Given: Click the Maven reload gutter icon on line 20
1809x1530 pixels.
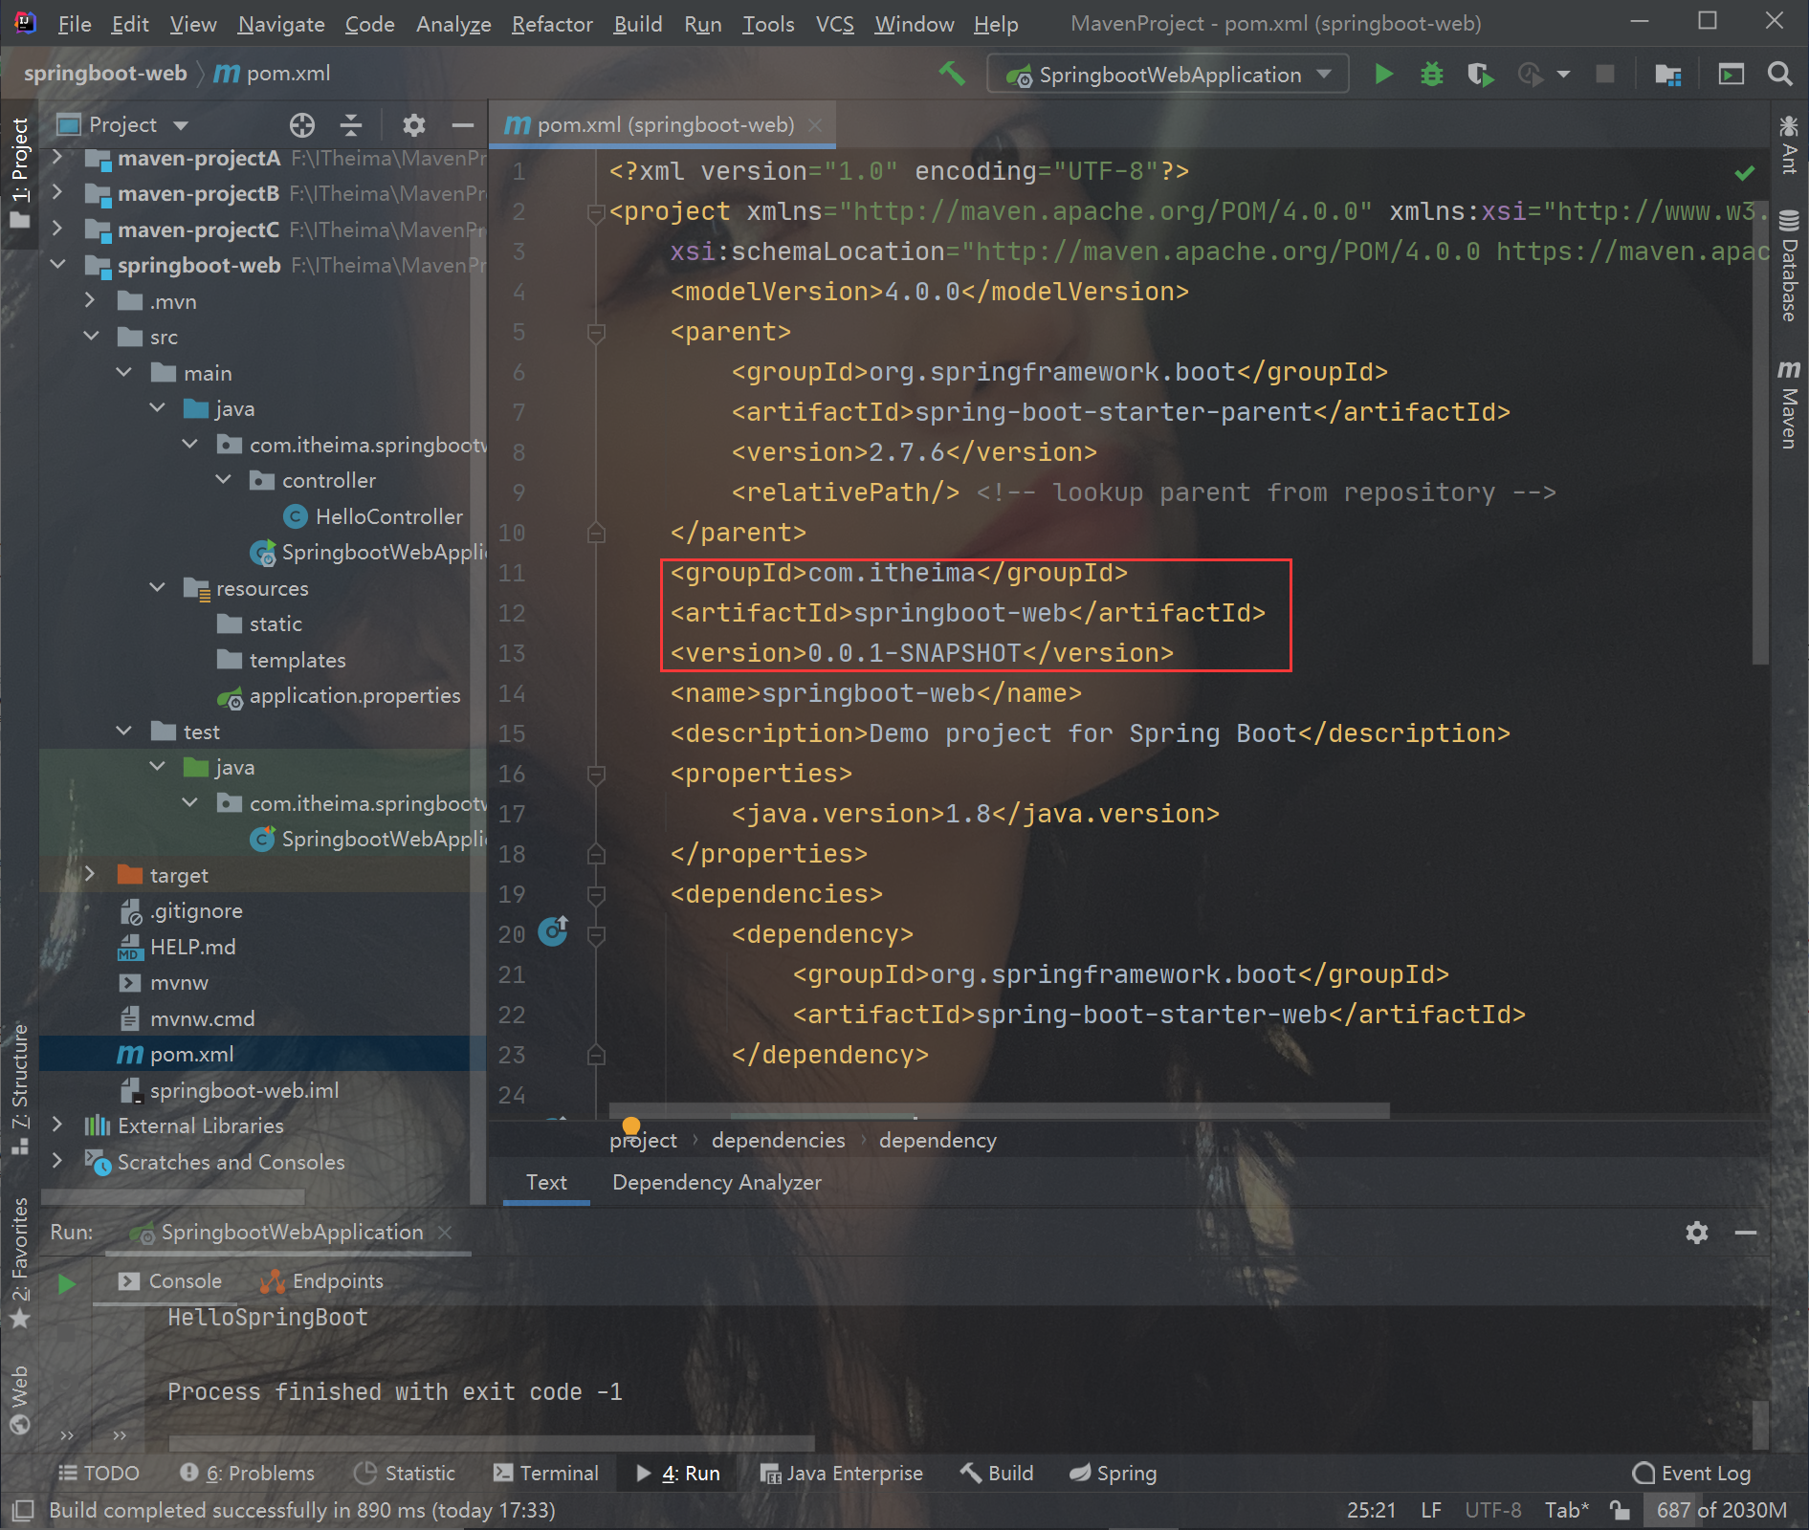Looking at the screenshot, I should coord(553,930).
